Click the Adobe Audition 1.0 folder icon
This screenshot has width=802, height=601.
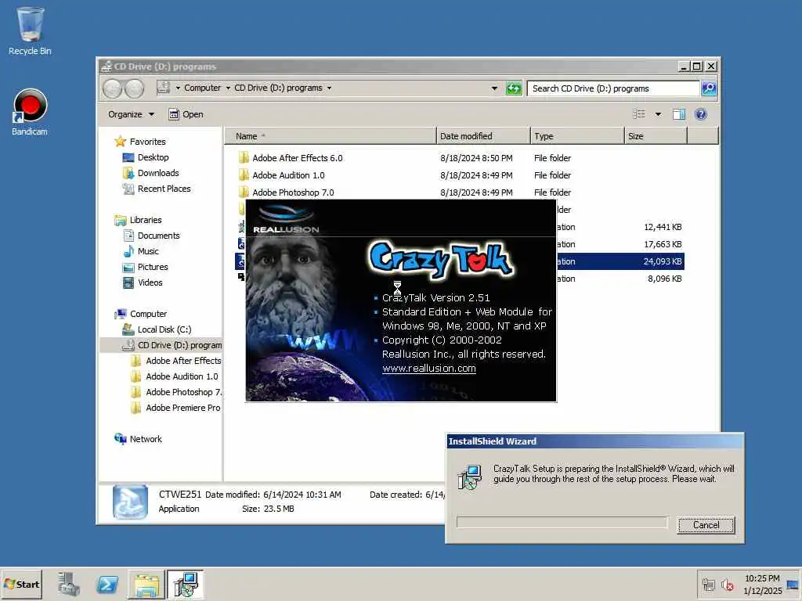point(244,175)
